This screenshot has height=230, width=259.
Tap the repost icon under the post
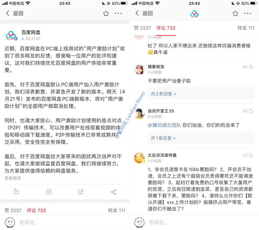click(81, 192)
